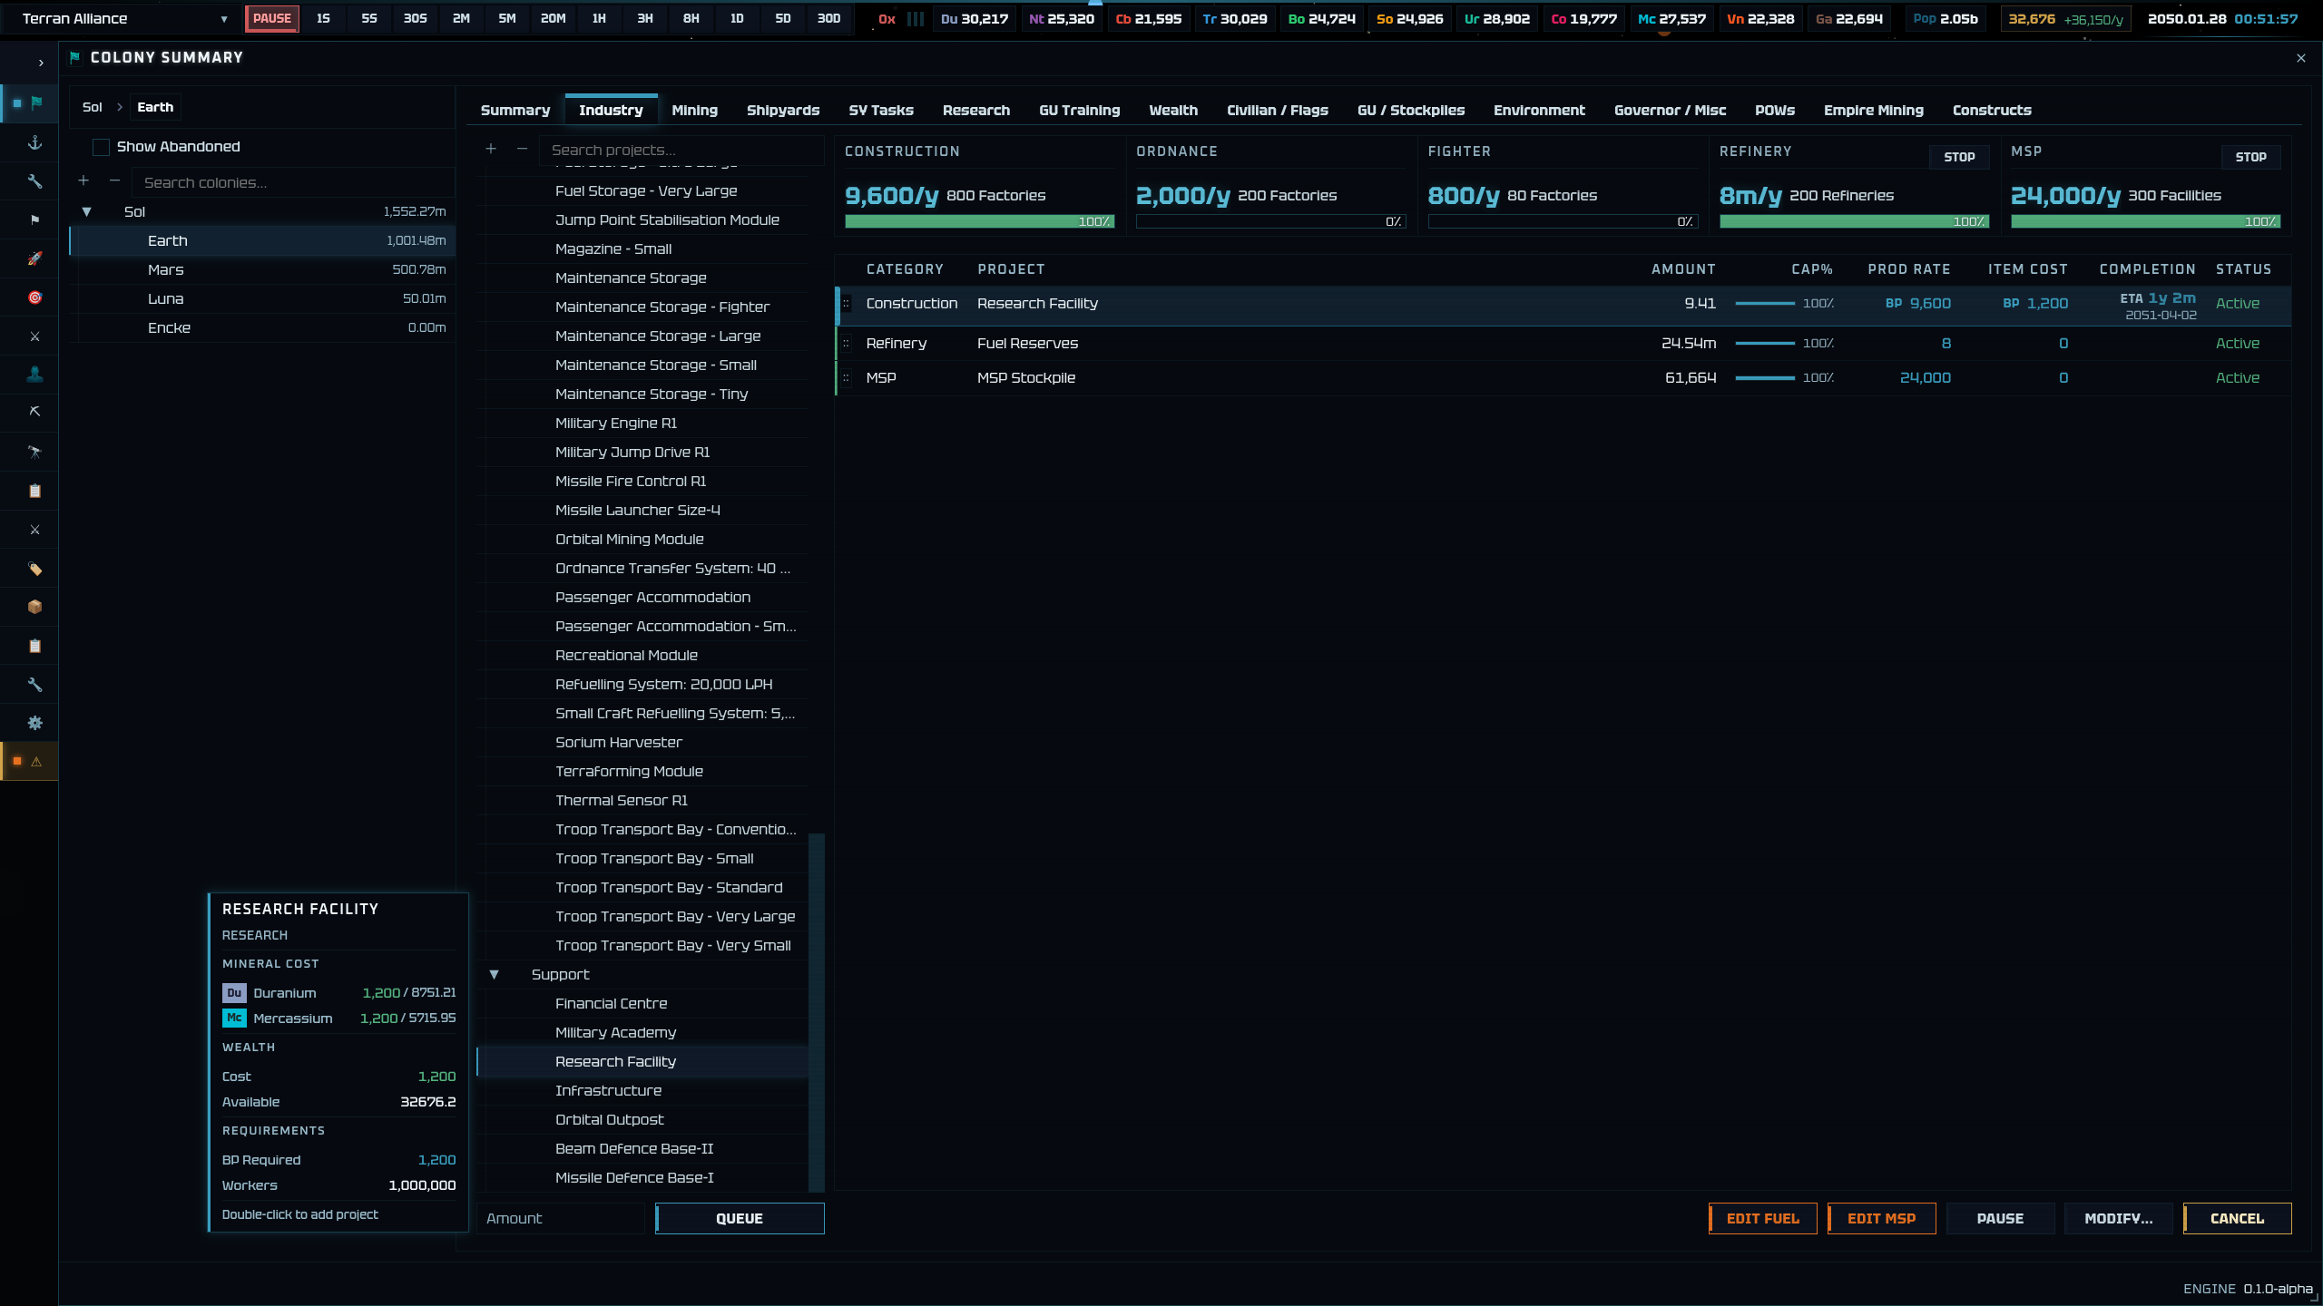Click the rocket icon in the sidebar

click(34, 258)
